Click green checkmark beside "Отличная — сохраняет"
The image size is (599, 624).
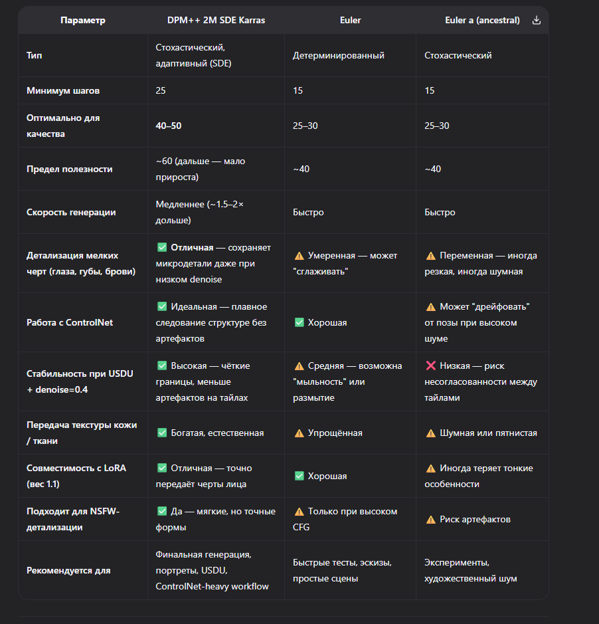point(162,247)
